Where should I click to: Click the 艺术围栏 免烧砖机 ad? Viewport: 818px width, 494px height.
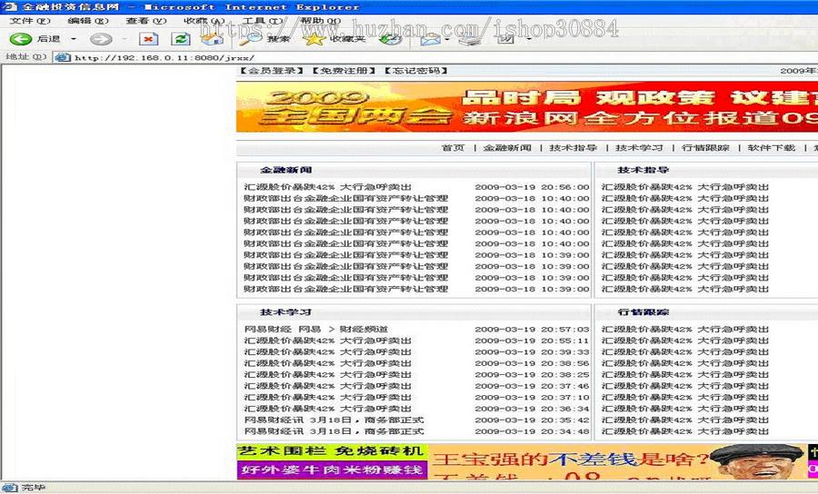(332, 451)
